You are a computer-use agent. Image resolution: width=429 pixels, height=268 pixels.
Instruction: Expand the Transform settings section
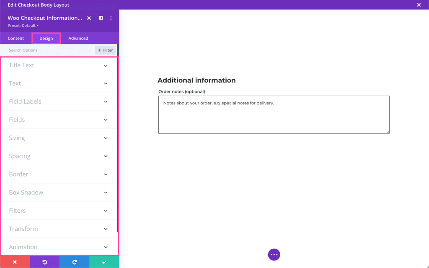coord(59,229)
